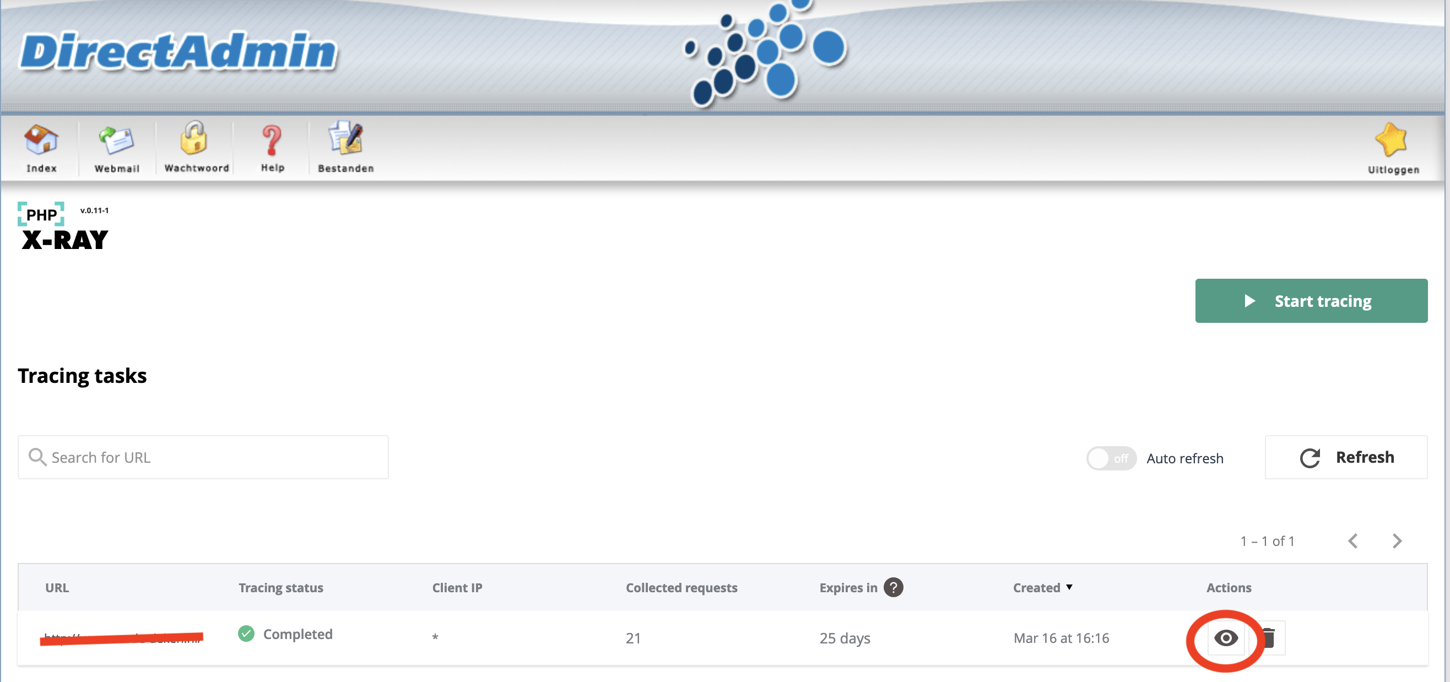The height and width of the screenshot is (682, 1450).
Task: Click the Search for URL field
Action: click(x=203, y=457)
